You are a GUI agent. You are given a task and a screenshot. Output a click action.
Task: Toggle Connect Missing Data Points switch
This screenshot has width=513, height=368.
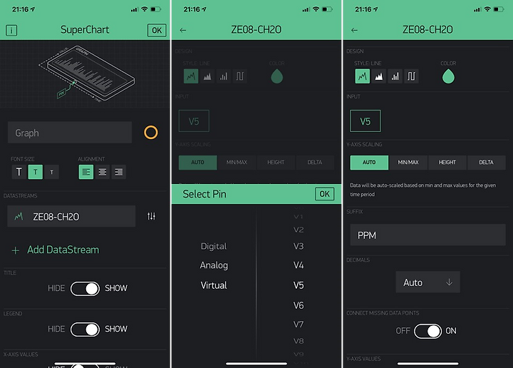428,331
